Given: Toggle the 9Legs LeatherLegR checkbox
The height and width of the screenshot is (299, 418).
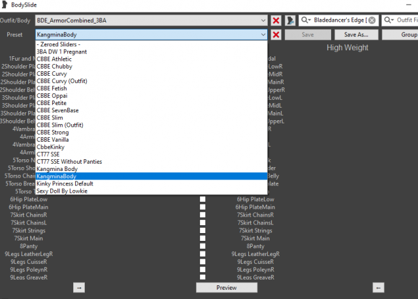Looking at the screenshot, I should [202, 254].
